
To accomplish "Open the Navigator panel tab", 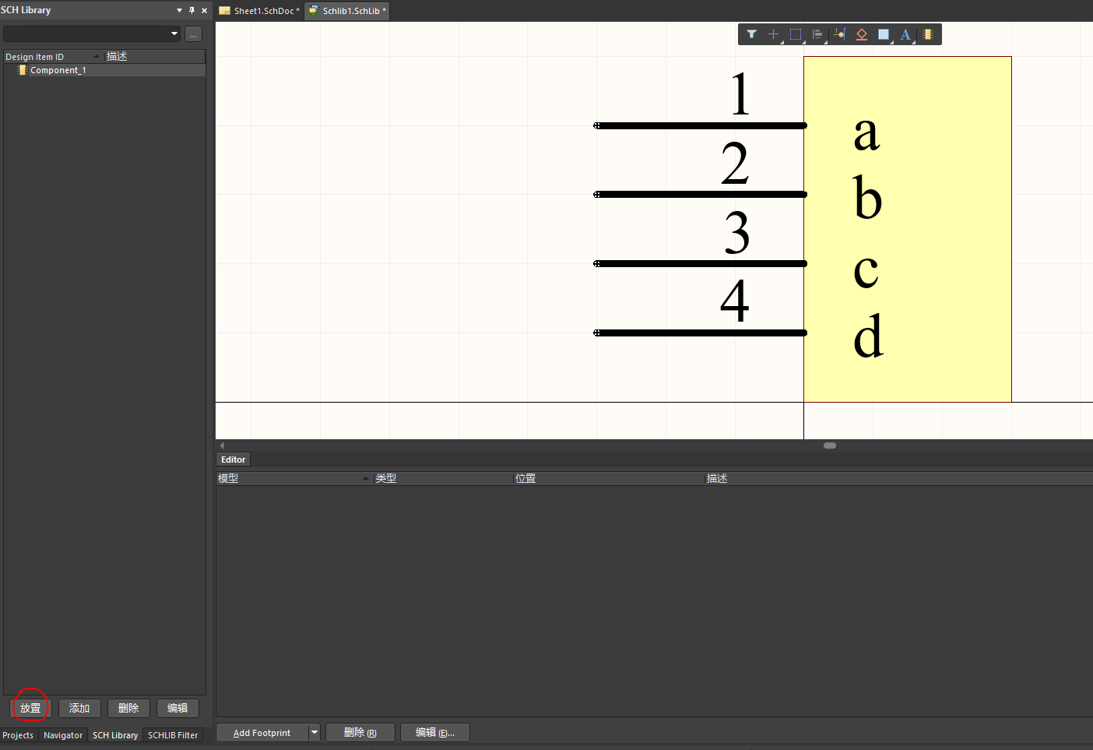I will (63, 735).
